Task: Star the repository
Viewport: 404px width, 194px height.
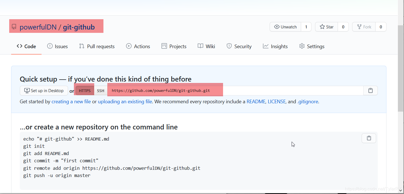Action: pyautogui.click(x=326, y=27)
